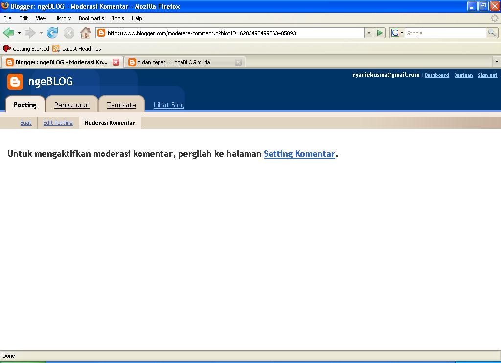Viewport: 501px width, 363px height.
Task: Click the ryaniekusma@gmail.com account text
Action: point(386,75)
